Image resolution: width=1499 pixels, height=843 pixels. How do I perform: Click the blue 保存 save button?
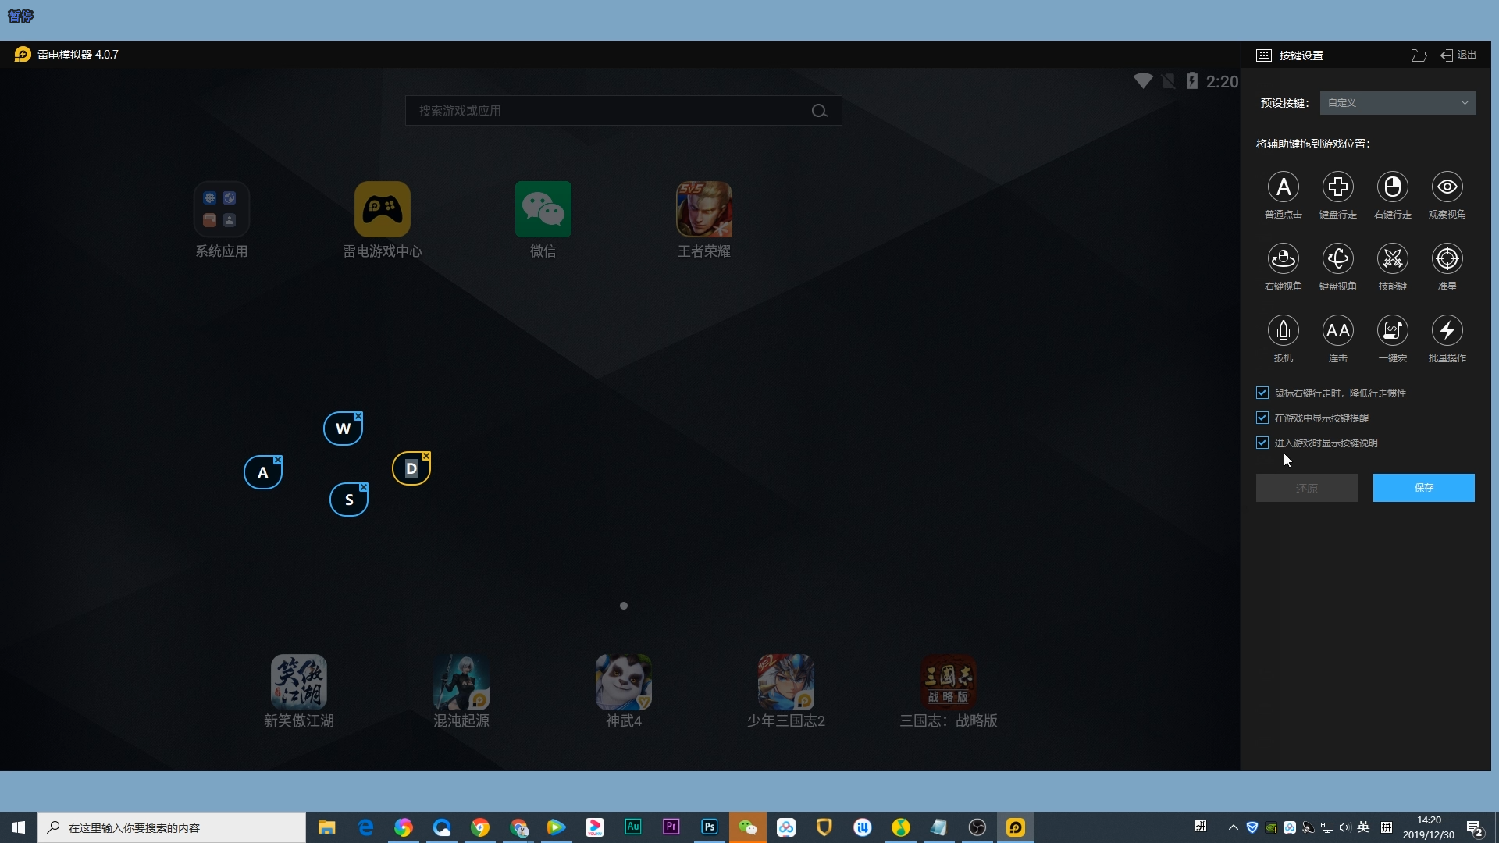[1423, 488]
